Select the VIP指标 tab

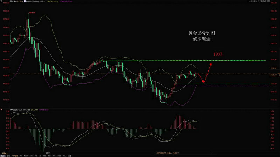pyautogui.click(x=15, y=156)
